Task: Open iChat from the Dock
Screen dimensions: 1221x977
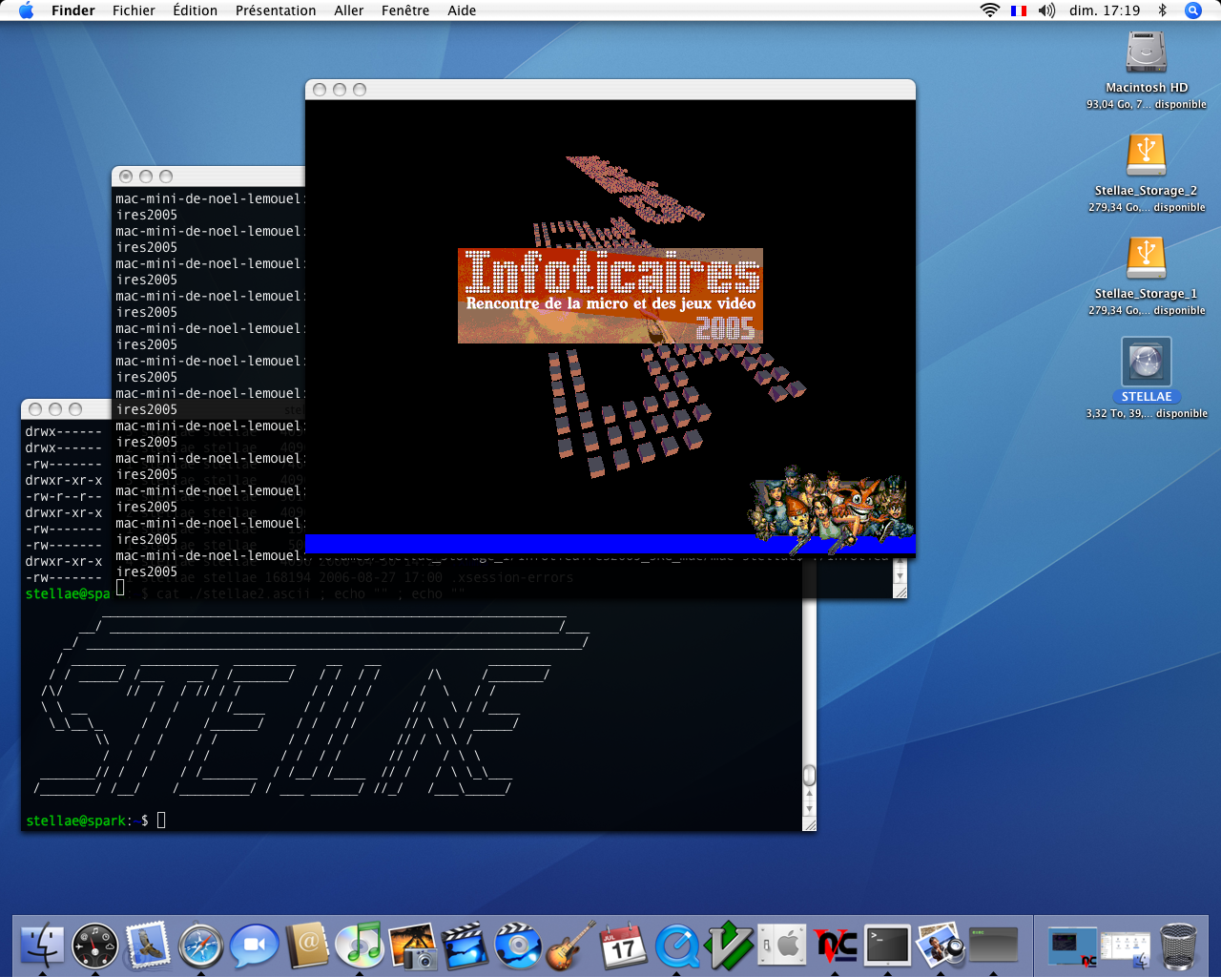Action: click(x=254, y=946)
